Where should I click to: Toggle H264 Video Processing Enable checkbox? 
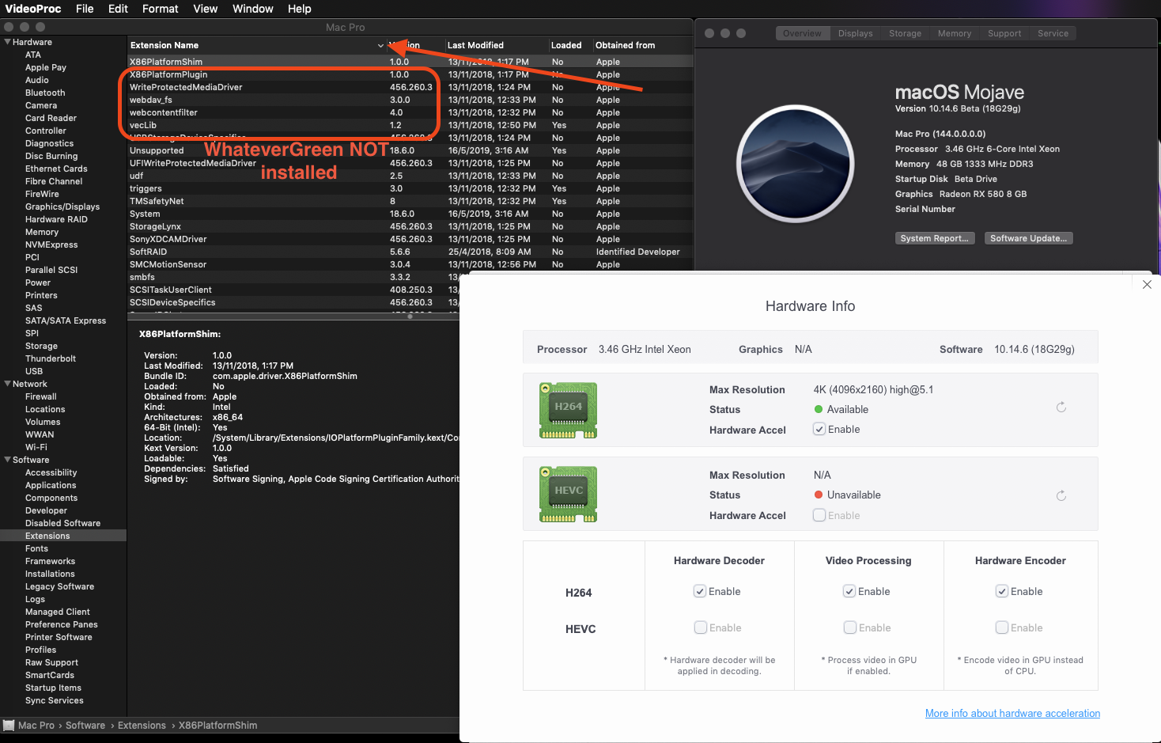point(849,591)
